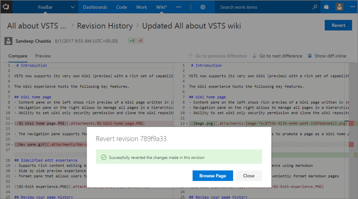Click the -4 deletions badge
Screen dimensions: 358x199
tap(140, 41)
